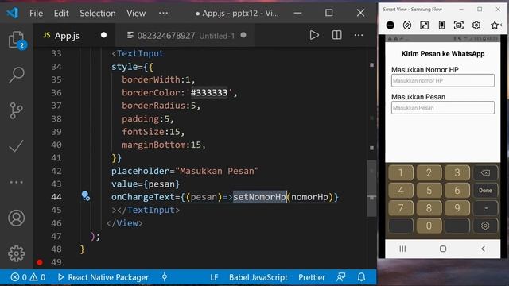Tap the keypad settings gear key
509x286 pixels.
pyautogui.click(x=485, y=226)
